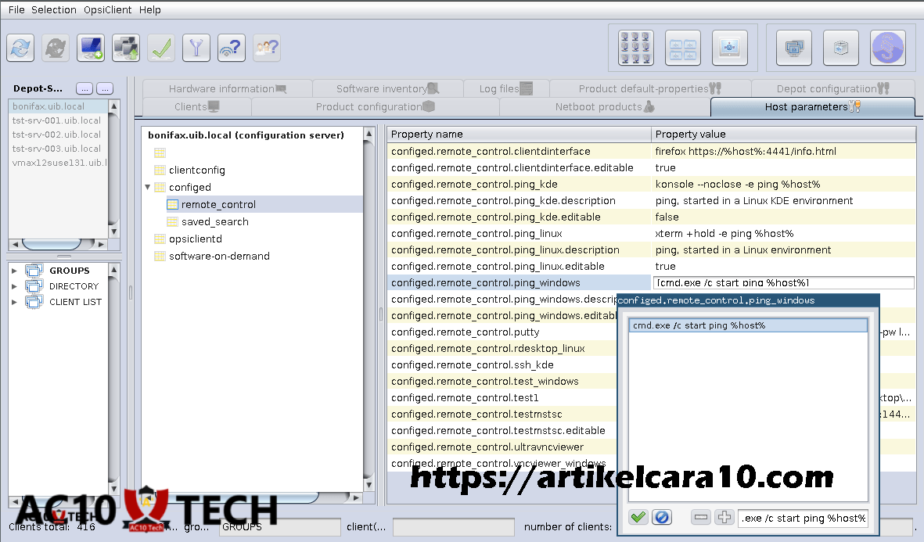
Task: Reload all data from the server
Action: (x=20, y=48)
